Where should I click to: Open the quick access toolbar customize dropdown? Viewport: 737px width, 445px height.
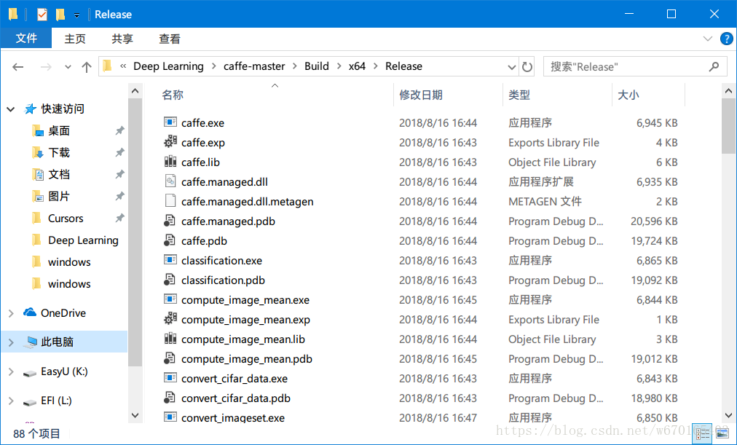tap(76, 15)
